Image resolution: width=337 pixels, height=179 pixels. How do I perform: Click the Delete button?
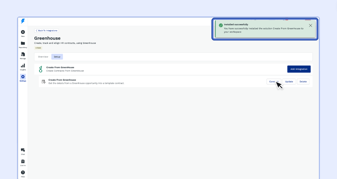pos(303,82)
